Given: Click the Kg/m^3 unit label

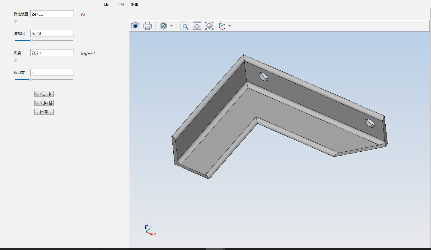Looking at the screenshot, I should point(88,54).
